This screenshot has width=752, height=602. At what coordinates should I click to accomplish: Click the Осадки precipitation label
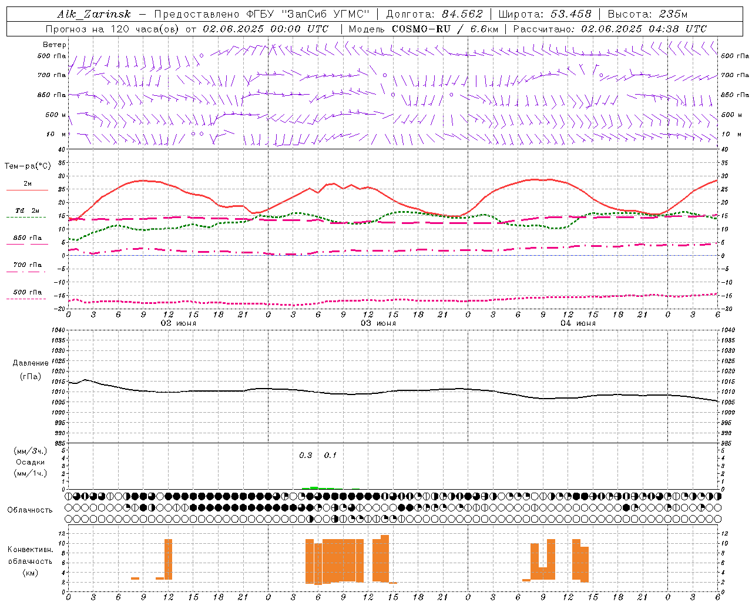[x=31, y=462]
